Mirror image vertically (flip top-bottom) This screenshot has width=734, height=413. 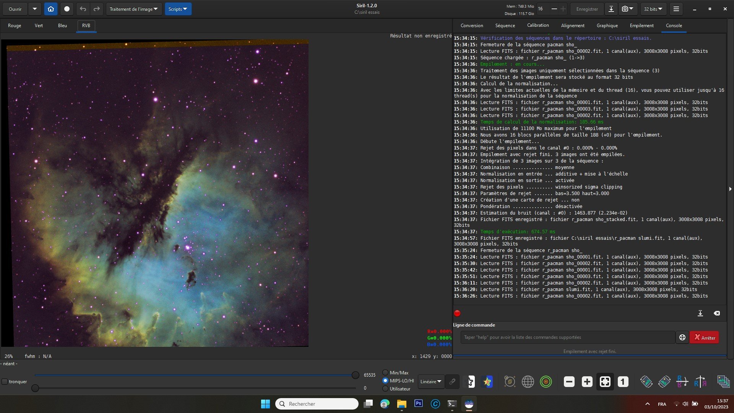pos(682,382)
